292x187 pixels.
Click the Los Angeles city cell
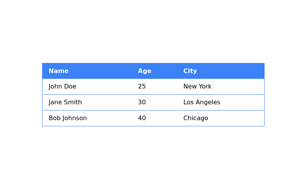coord(202,102)
